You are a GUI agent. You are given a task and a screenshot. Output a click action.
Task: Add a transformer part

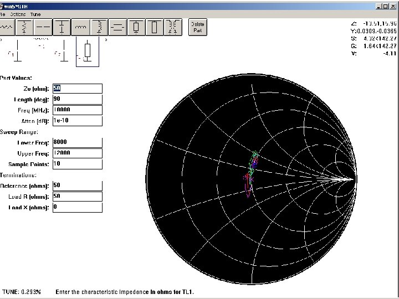click(x=173, y=27)
